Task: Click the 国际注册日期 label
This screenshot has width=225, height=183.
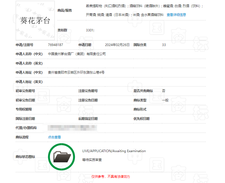Action: pos(25,119)
